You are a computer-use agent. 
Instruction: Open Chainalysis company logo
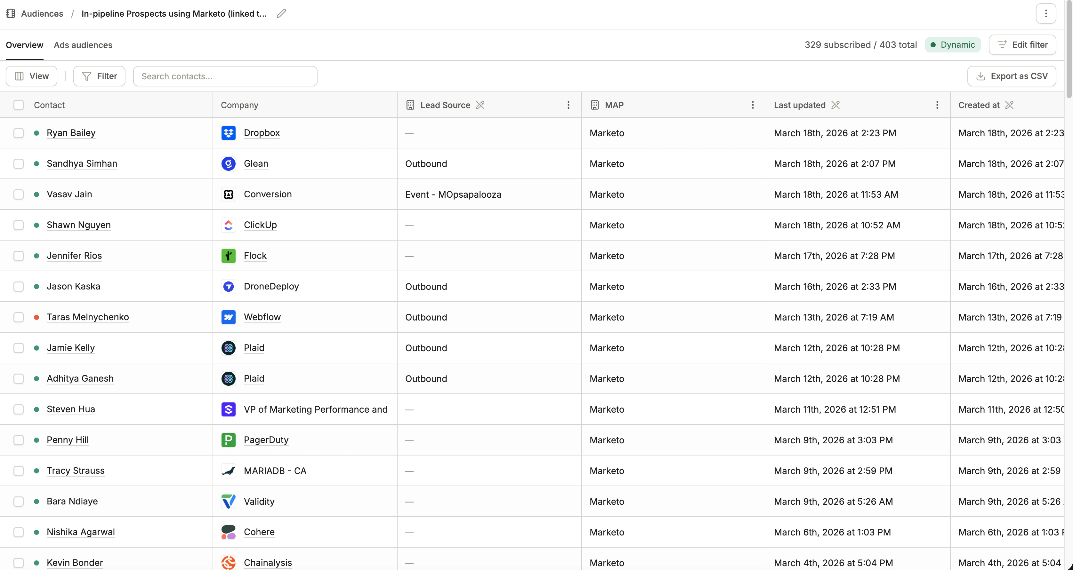tap(228, 563)
